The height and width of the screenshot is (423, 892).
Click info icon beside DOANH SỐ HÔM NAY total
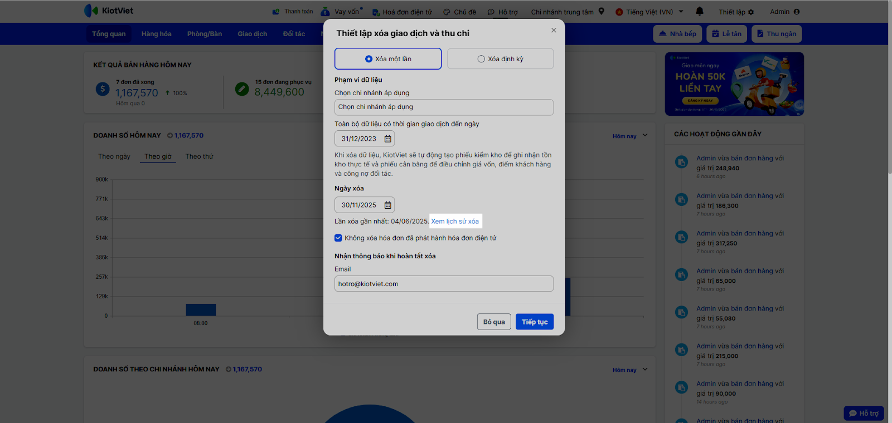(170, 135)
